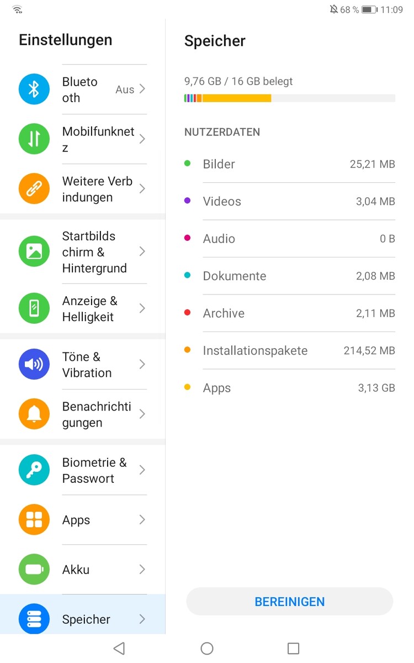Tap the orange Apps grid icon
This screenshot has height=663, width=414.
(34, 520)
